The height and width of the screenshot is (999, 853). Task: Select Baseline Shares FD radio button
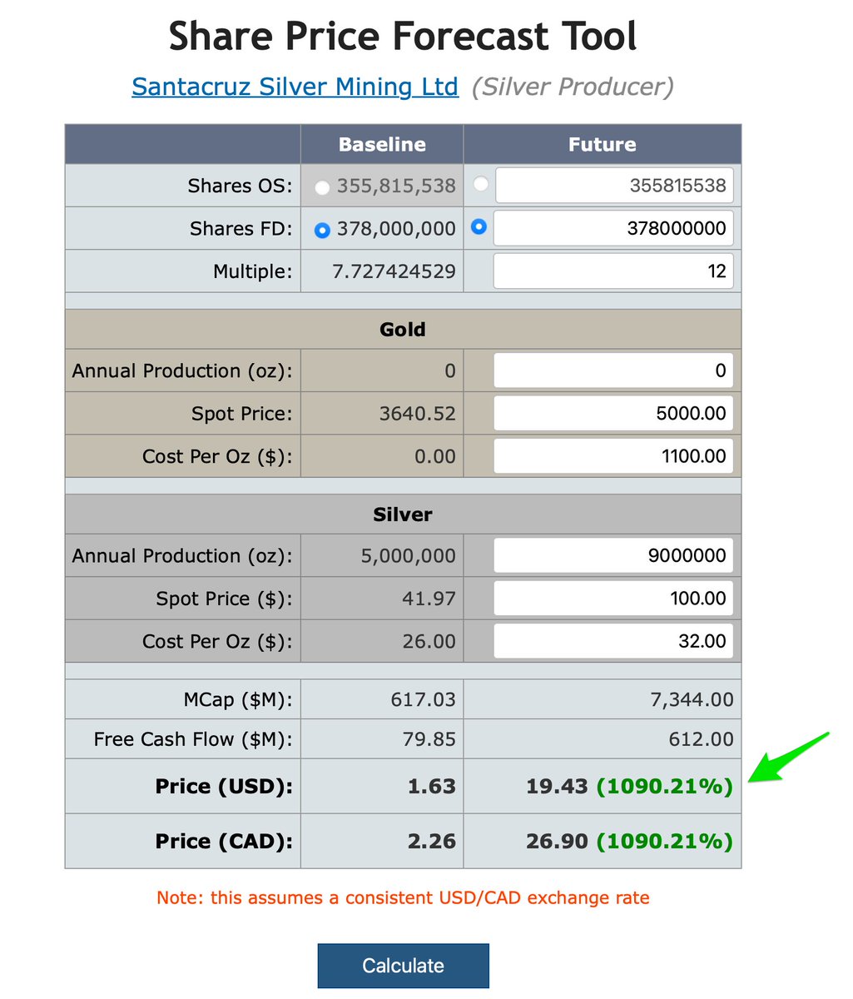(322, 231)
